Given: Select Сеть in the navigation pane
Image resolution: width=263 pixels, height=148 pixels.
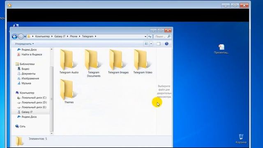Looking at the screenshot, I should 20,126.
